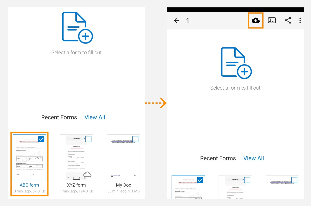
Task: Tap the back arrow in the toolbar
Action: [176, 20]
